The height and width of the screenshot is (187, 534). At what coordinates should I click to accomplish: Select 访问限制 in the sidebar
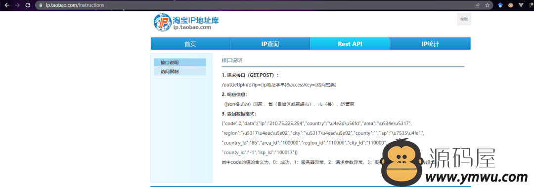point(180,71)
